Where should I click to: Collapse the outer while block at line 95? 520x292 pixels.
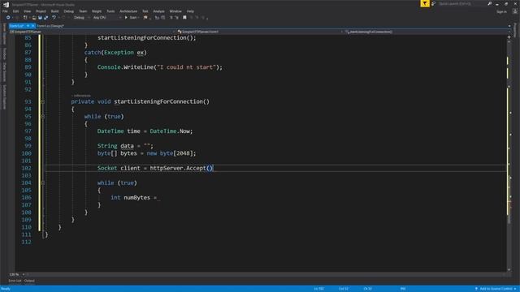point(43,117)
